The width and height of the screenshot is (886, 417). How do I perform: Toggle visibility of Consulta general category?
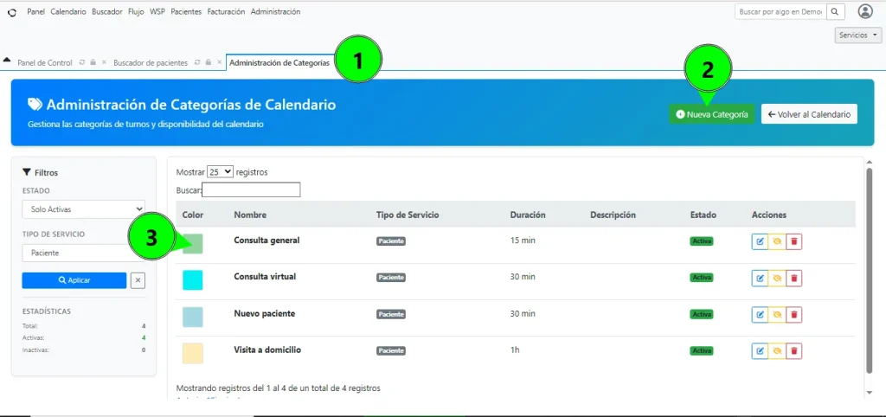[777, 242]
